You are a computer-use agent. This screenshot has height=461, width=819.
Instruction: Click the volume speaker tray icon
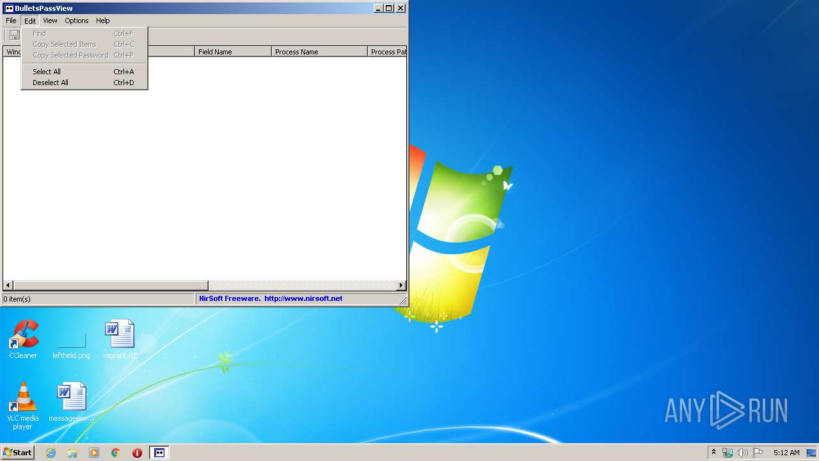[x=743, y=453]
